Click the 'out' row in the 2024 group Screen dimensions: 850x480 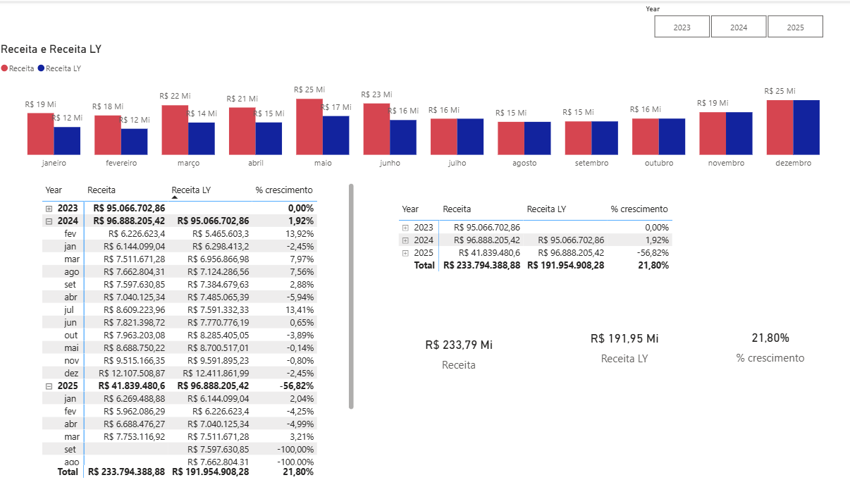pos(179,335)
